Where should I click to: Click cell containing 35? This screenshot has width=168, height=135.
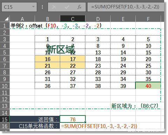tap(148, 79)
